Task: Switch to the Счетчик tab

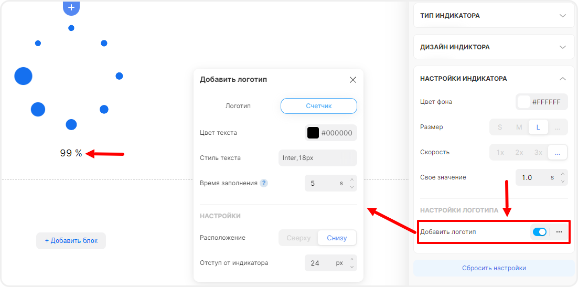Action: [319, 106]
